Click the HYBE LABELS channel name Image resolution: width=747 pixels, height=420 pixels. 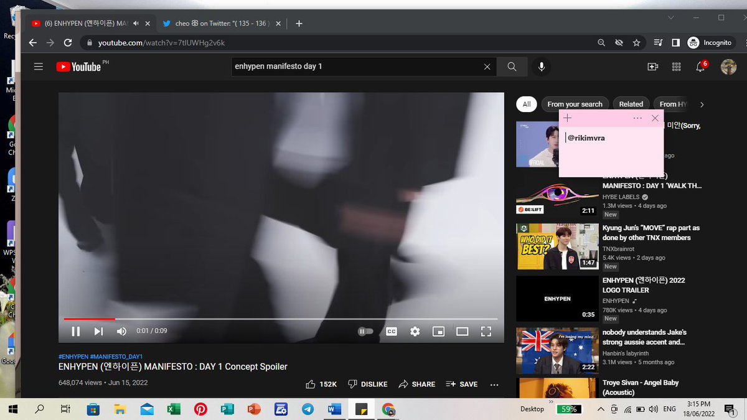pos(621,197)
